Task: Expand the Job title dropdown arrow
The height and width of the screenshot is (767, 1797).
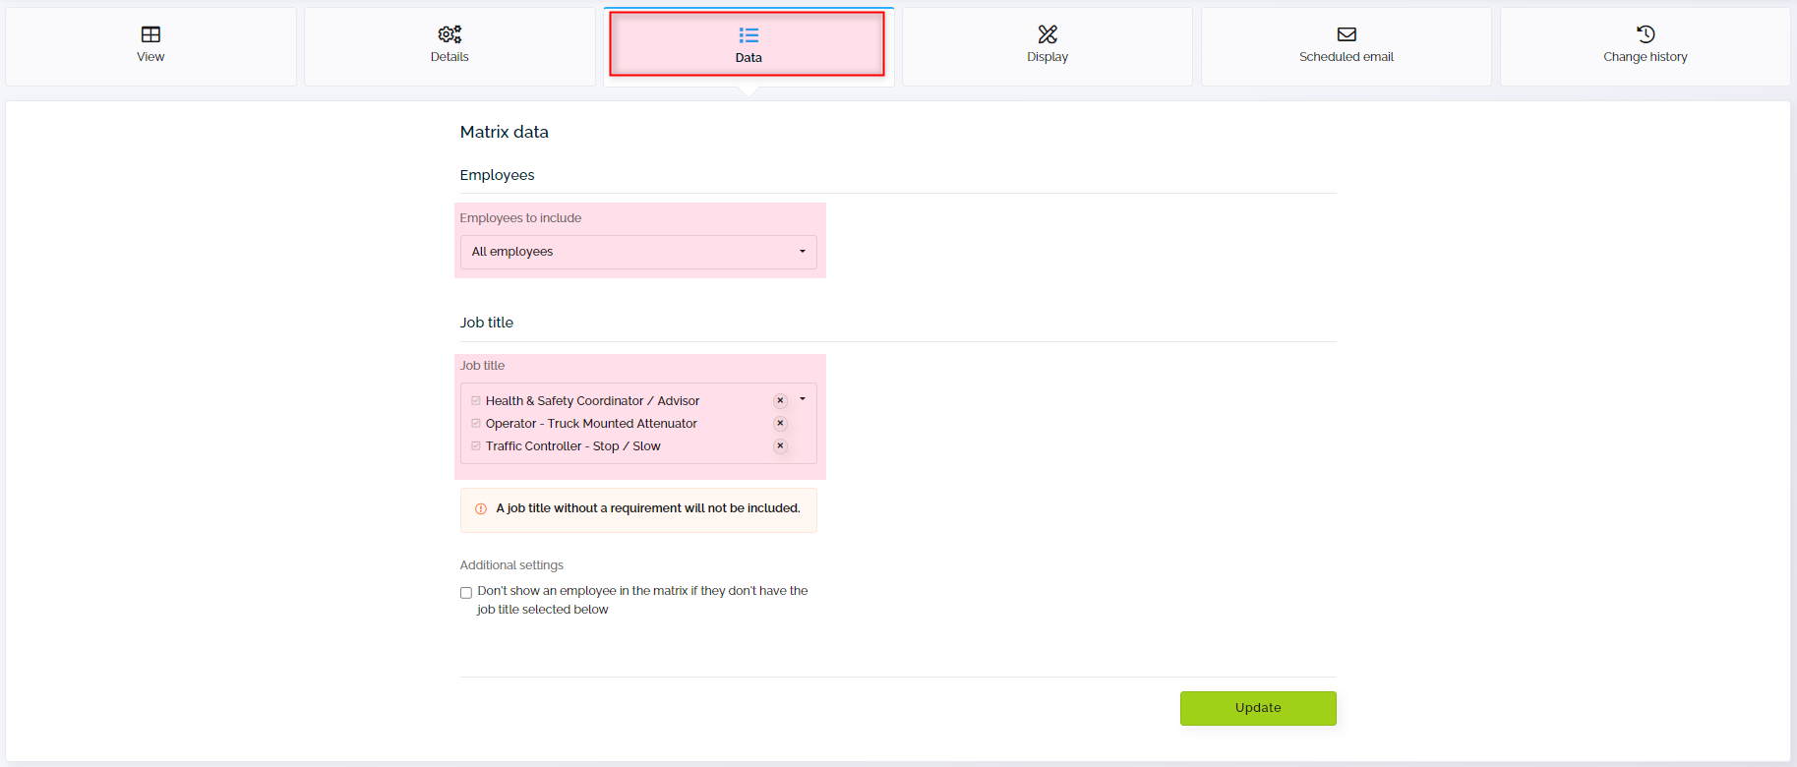Action: tap(802, 398)
